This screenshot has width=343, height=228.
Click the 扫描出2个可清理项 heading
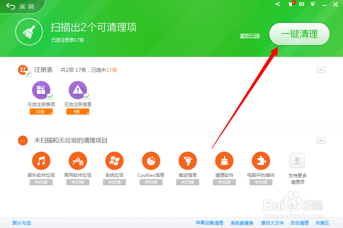pyautogui.click(x=93, y=27)
